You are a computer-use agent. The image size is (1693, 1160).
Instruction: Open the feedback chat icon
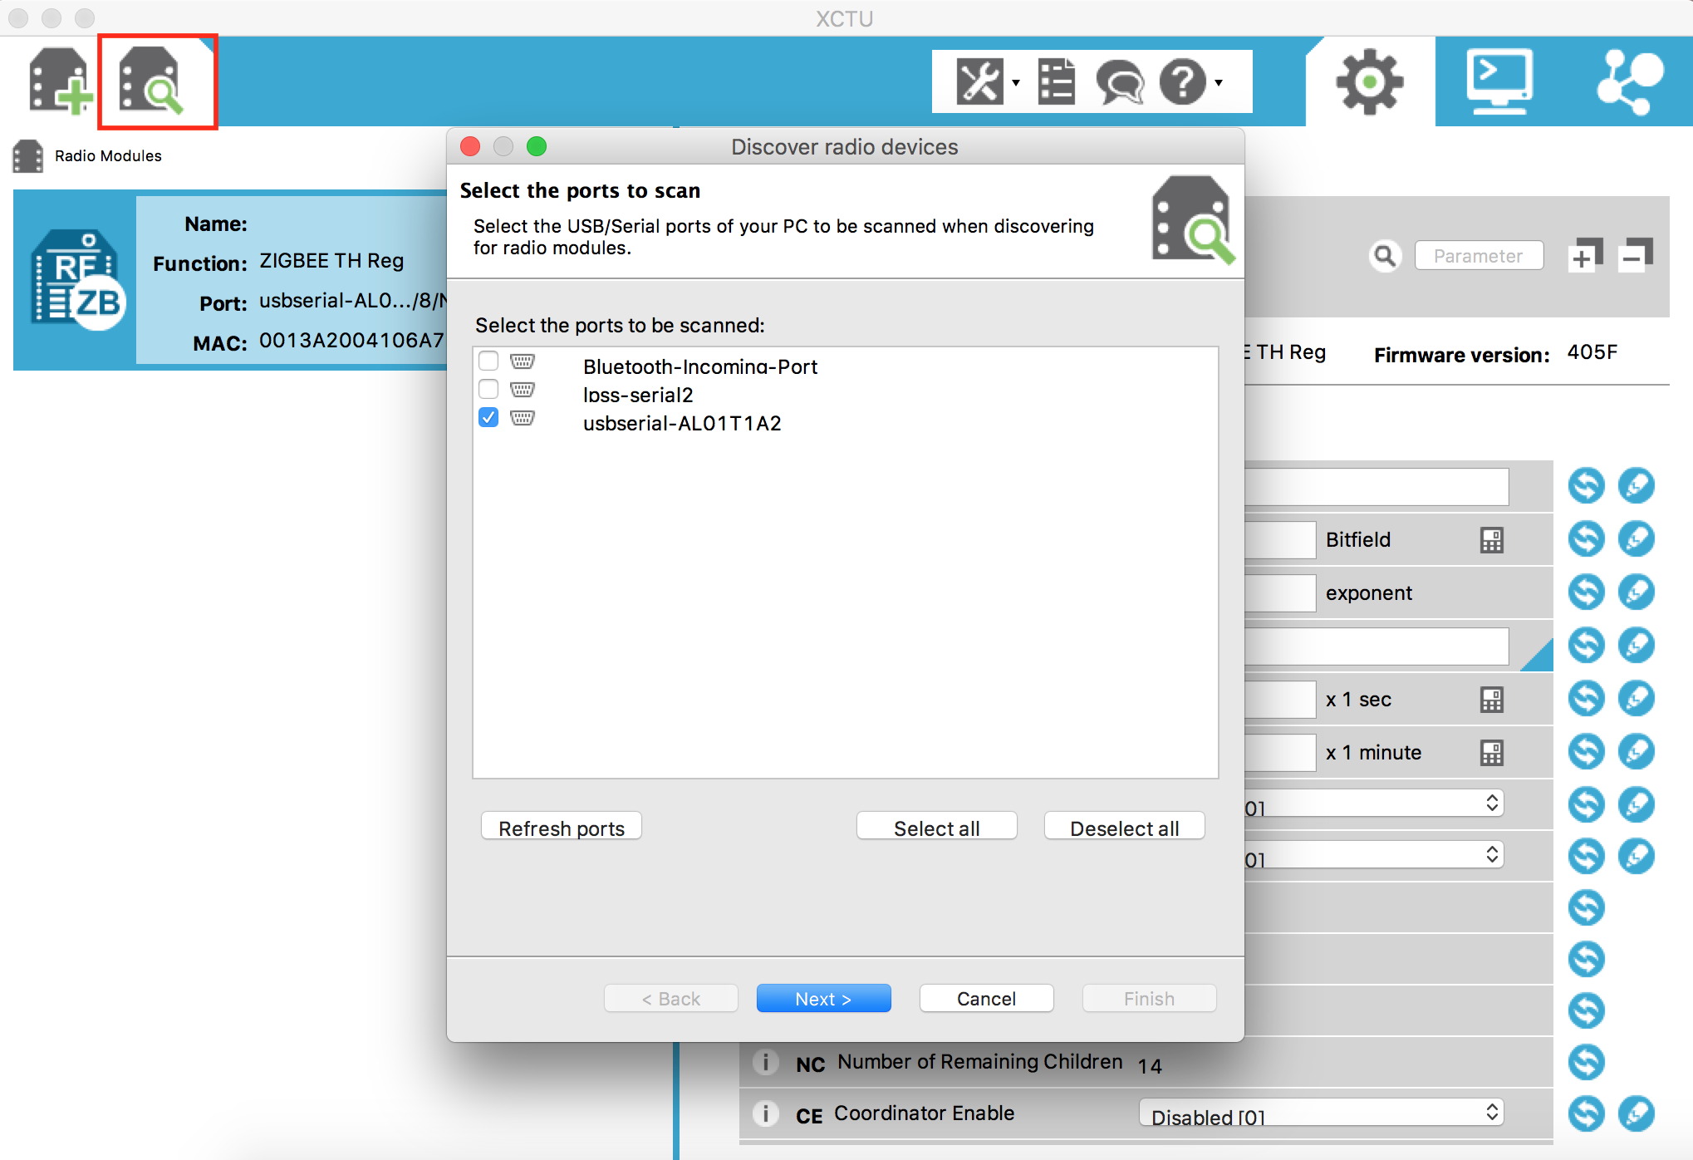[x=1120, y=81]
